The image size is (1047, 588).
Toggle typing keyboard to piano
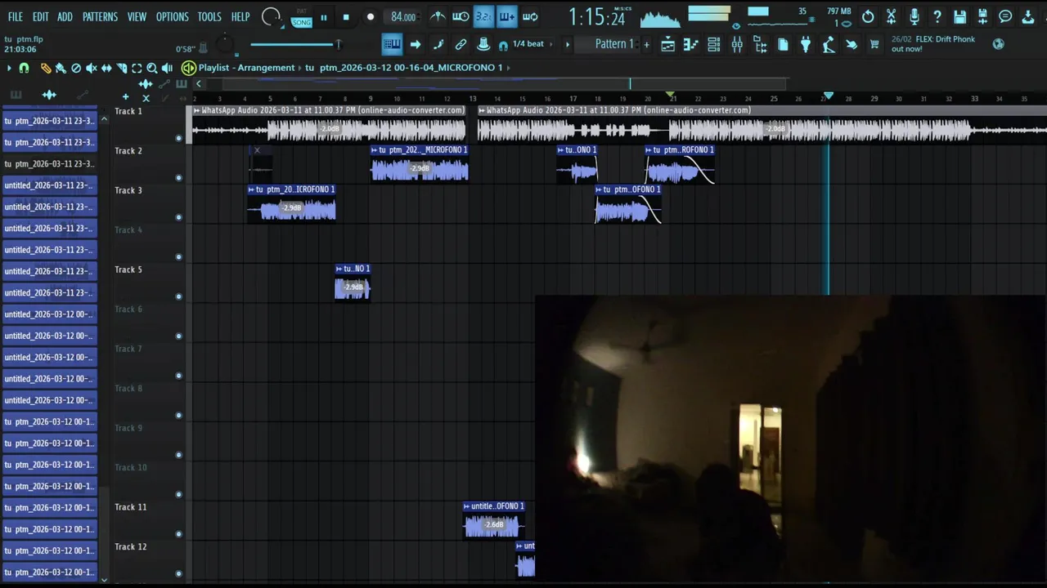[x=392, y=44]
